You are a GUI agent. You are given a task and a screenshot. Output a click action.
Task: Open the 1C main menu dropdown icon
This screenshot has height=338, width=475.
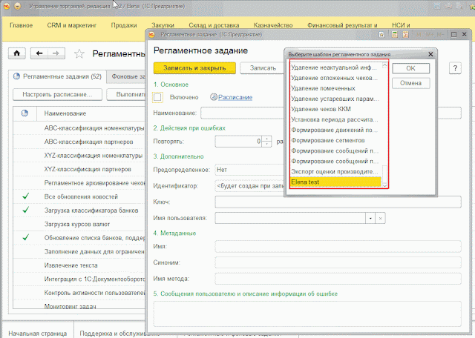[x=17, y=6]
